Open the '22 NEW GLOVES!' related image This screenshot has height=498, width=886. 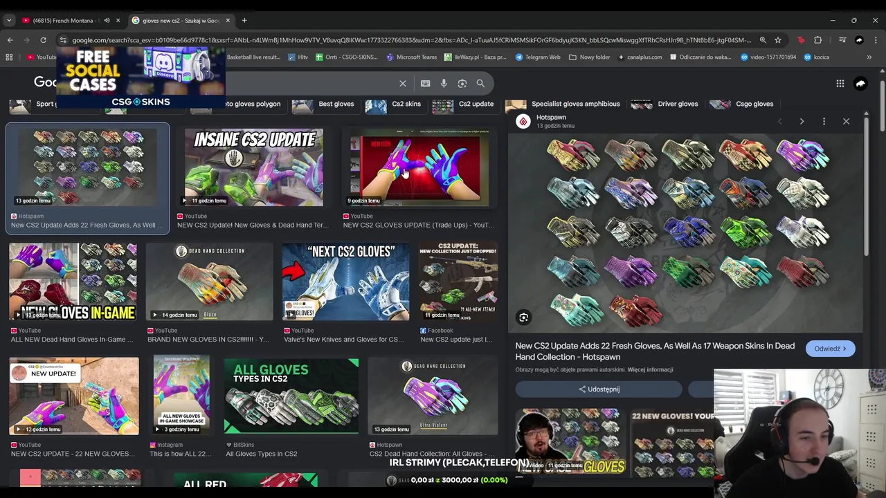(x=672, y=443)
